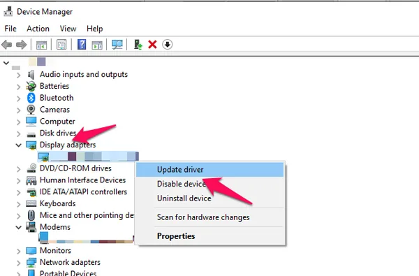Click the Monitors category icon
The image size is (419, 276).
(x=31, y=251)
